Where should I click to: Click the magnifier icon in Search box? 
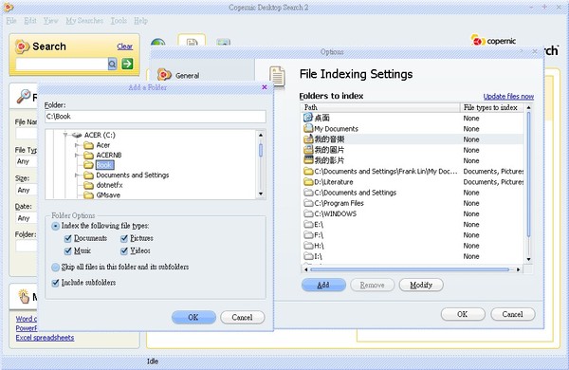113,65
